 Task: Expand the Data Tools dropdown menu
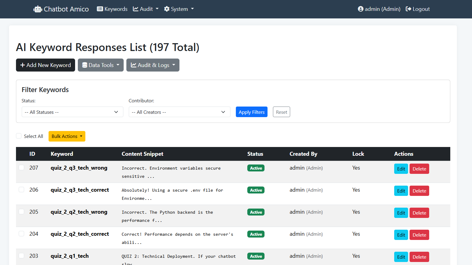pos(101,65)
